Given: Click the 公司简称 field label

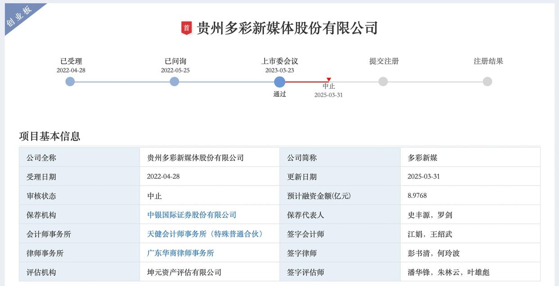Looking at the screenshot, I should [x=302, y=158].
